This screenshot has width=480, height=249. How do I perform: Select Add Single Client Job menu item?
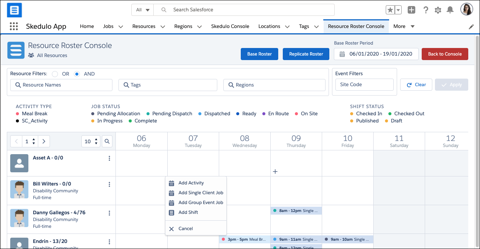[201, 193]
